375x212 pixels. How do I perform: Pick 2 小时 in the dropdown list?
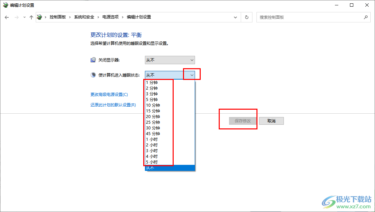pyautogui.click(x=170, y=145)
